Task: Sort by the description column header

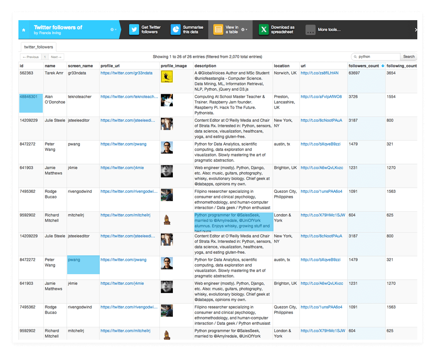Action: [205, 66]
